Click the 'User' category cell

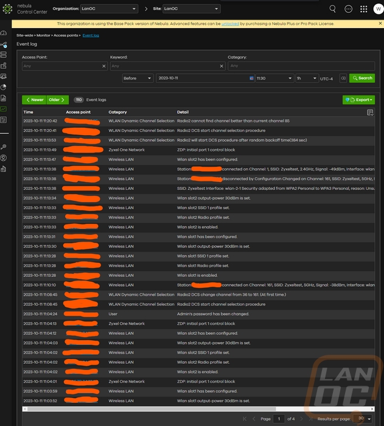point(113,314)
